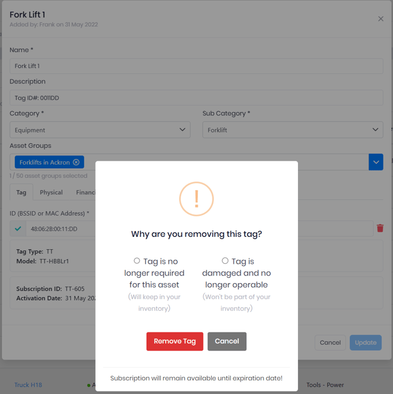Open the Truck H18 link
The height and width of the screenshot is (394, 393).
28,385
